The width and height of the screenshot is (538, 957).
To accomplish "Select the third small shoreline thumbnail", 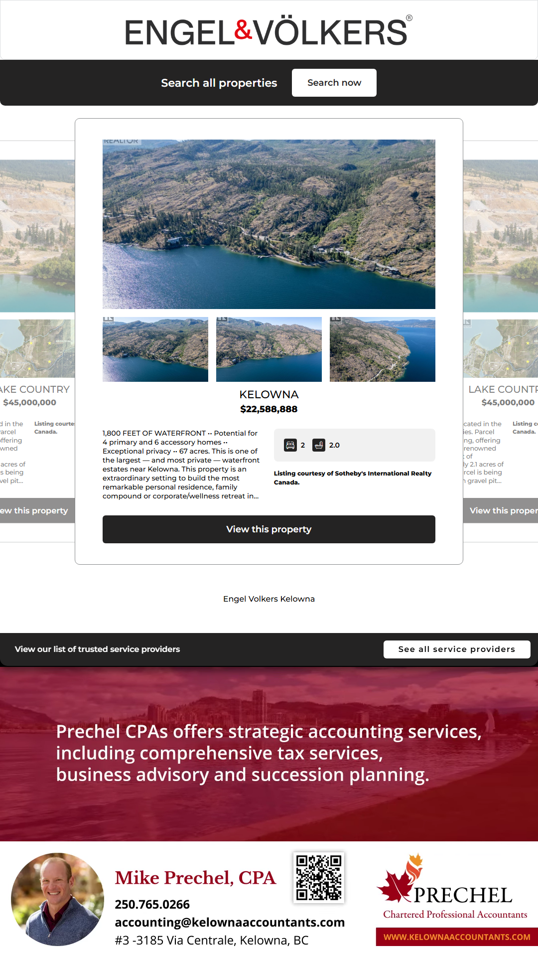I will pyautogui.click(x=383, y=349).
